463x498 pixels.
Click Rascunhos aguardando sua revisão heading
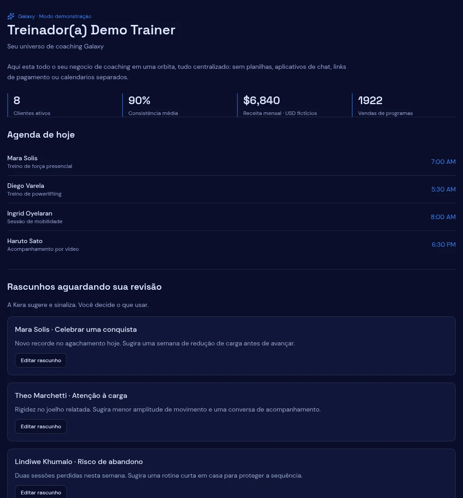tap(85, 287)
